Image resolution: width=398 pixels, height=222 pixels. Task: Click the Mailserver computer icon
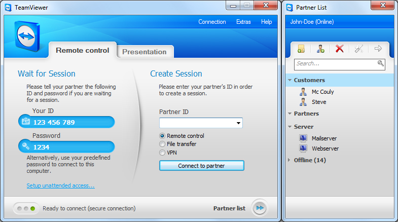(x=303, y=138)
